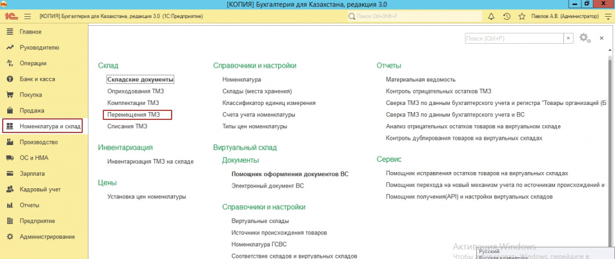615x259 pixels.
Task: Clear the Поиск (Ctrl+F) field
Action: 568,38
